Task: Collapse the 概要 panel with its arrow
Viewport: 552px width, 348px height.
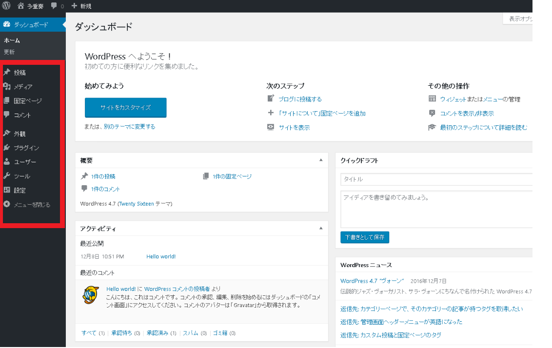Action: click(321, 160)
